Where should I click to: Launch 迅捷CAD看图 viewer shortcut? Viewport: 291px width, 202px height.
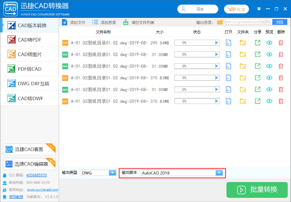[29, 149]
